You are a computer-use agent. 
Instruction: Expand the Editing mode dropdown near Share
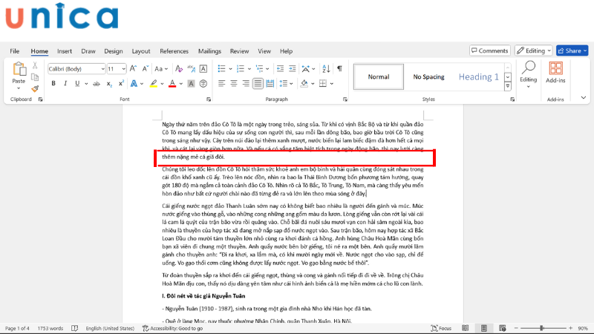coord(530,50)
